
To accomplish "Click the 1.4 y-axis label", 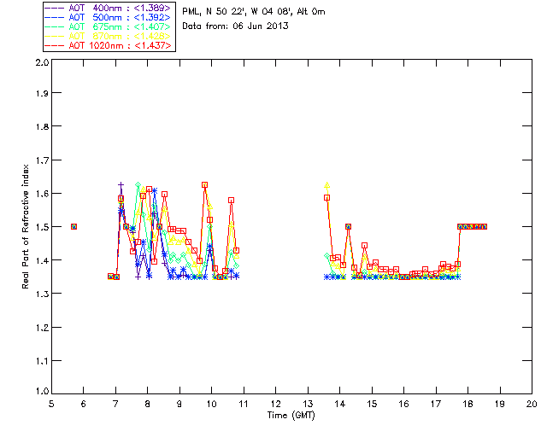I will pos(42,260).
